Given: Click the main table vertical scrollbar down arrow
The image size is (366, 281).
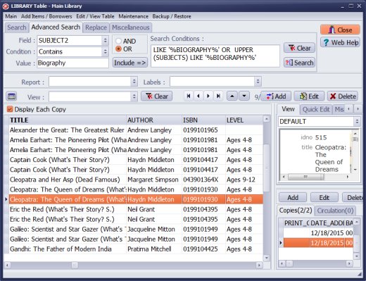Looking at the screenshot, I should [266, 258].
